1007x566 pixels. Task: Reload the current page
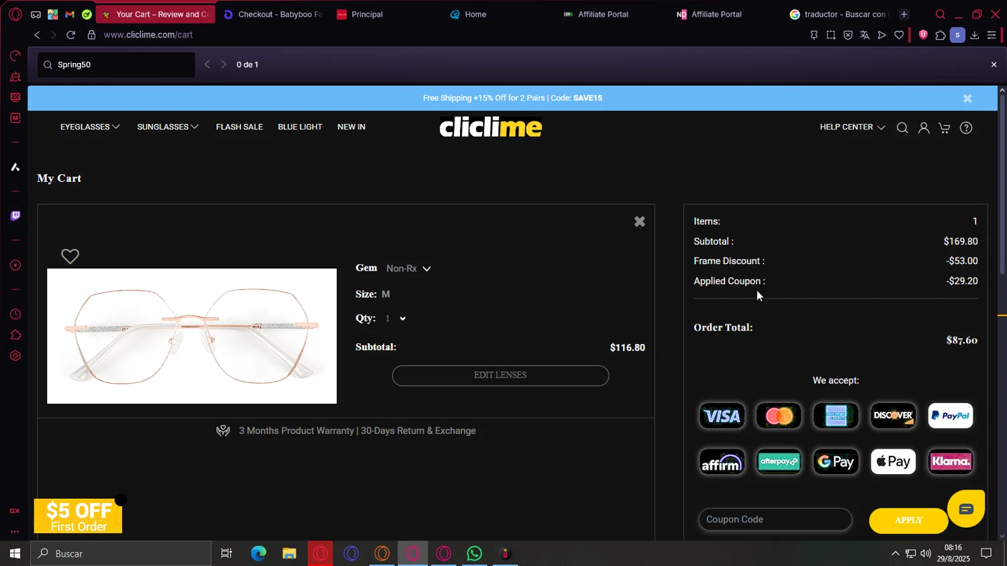click(70, 35)
